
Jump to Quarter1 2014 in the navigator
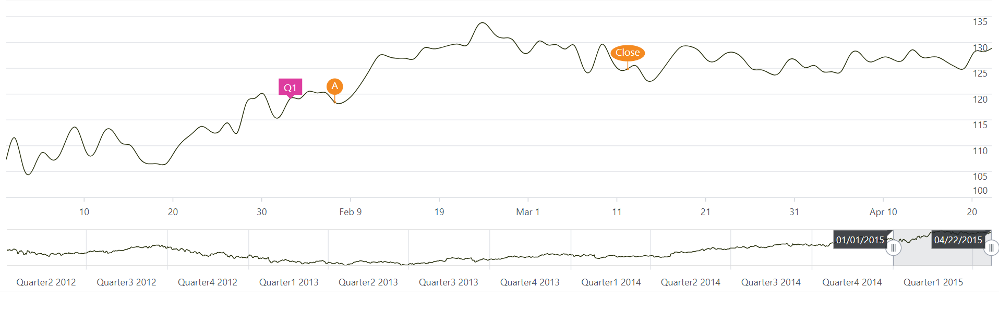point(611,282)
